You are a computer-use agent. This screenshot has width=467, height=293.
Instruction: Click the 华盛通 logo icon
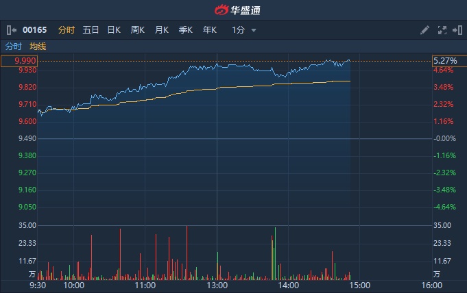(x=221, y=10)
